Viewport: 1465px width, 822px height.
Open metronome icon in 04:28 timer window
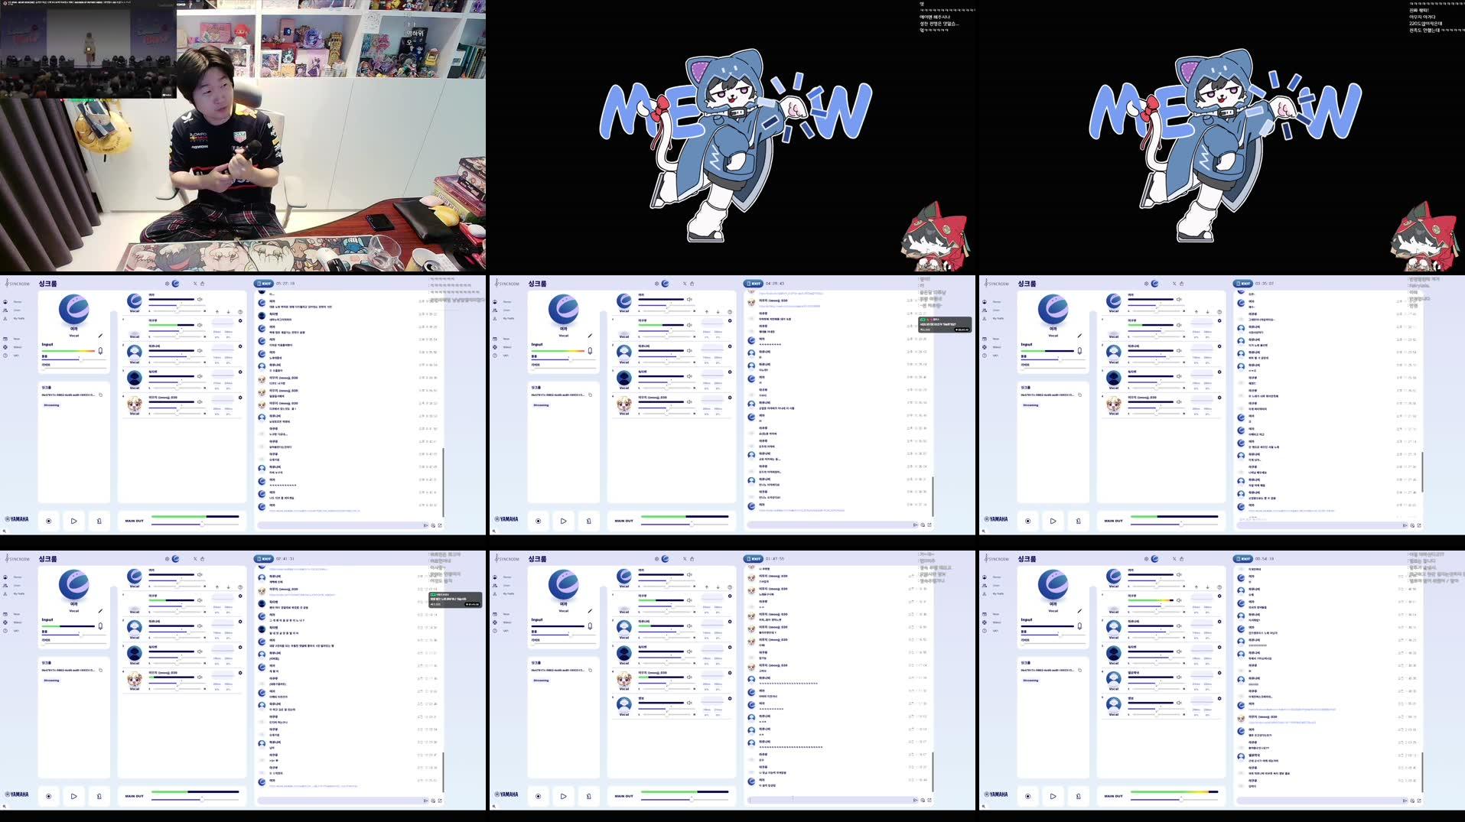pos(588,521)
